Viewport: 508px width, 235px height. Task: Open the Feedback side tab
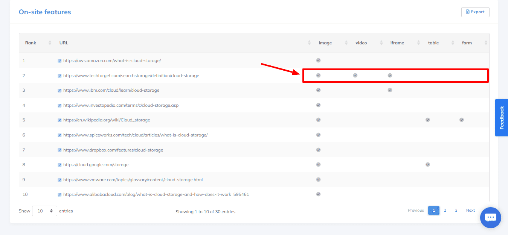tap(502, 118)
